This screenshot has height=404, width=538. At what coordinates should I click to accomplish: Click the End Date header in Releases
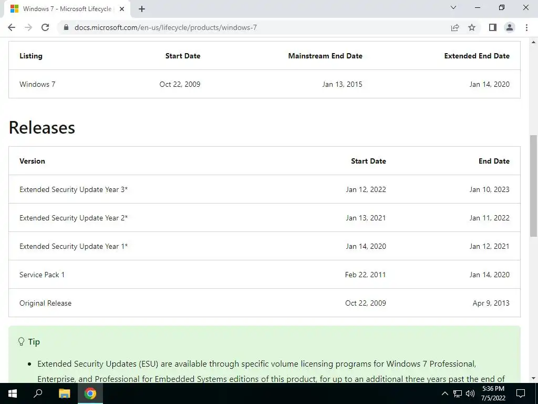pyautogui.click(x=494, y=161)
